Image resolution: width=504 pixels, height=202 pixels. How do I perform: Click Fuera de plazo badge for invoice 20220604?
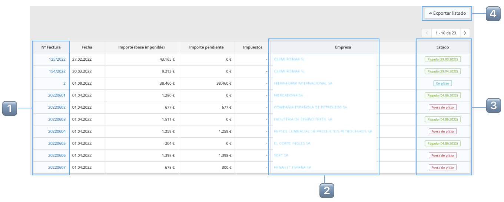point(442,131)
